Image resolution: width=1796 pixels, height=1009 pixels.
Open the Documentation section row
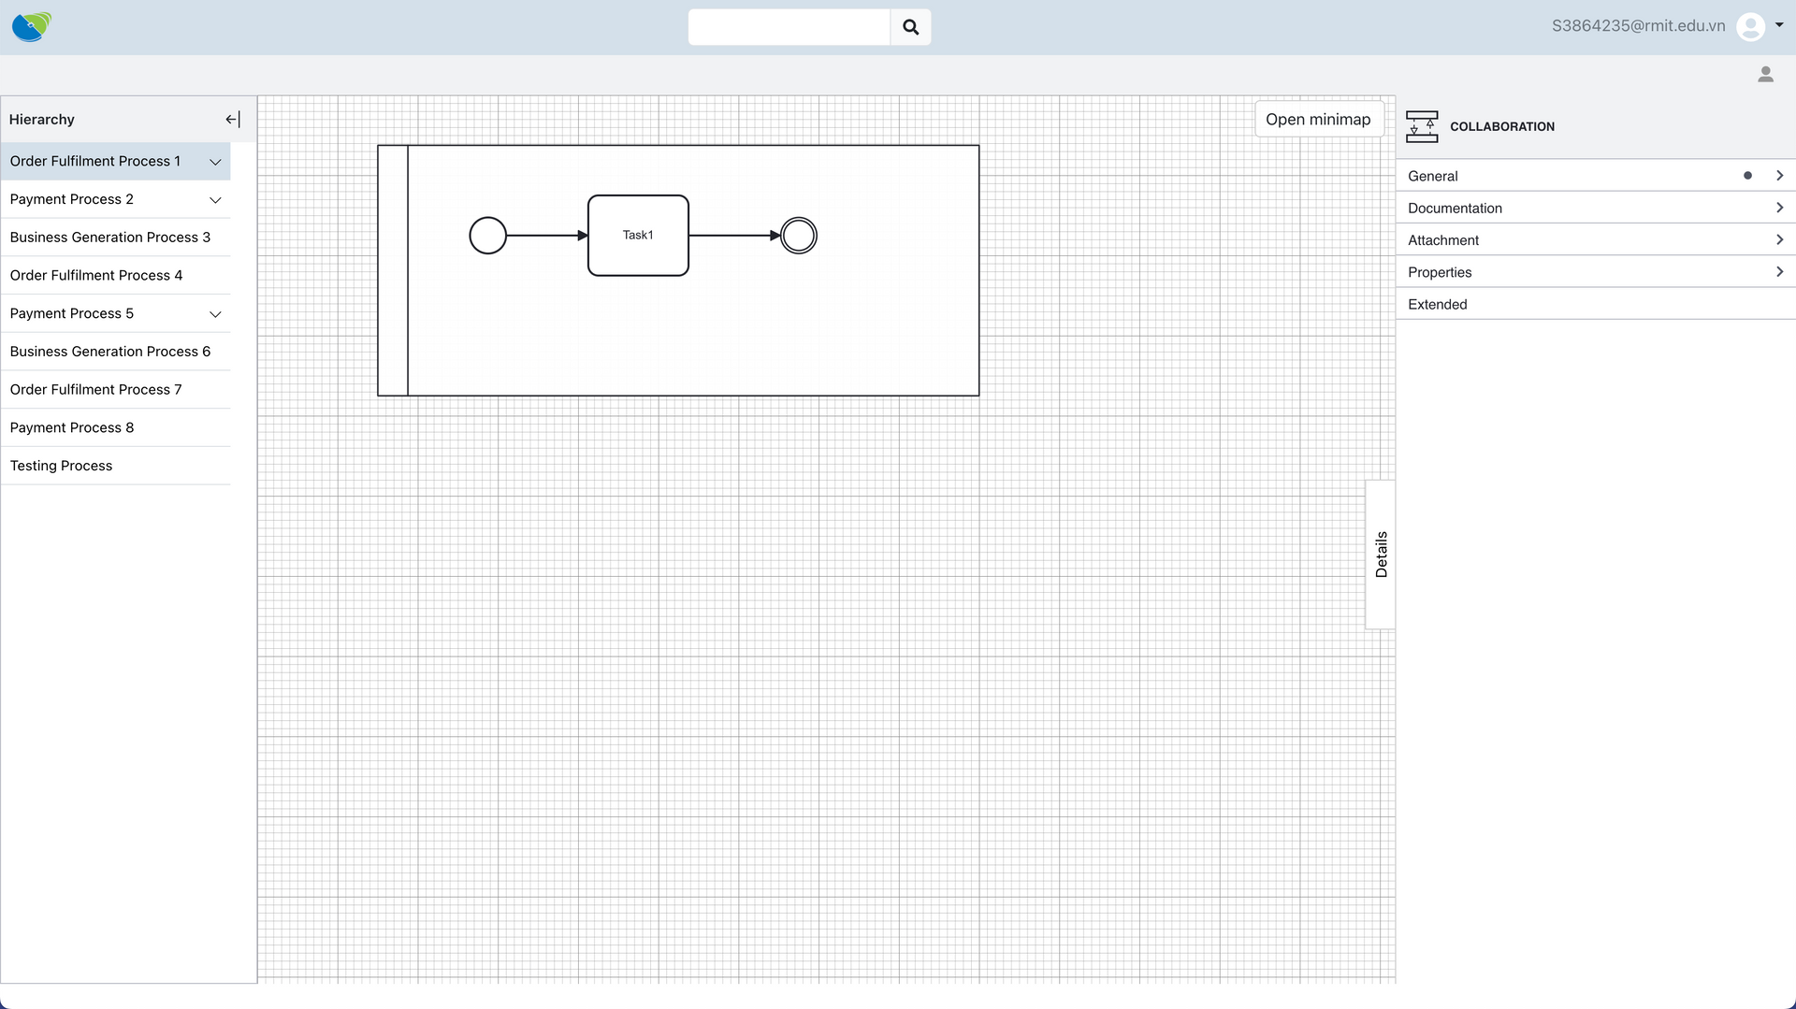coord(1596,208)
